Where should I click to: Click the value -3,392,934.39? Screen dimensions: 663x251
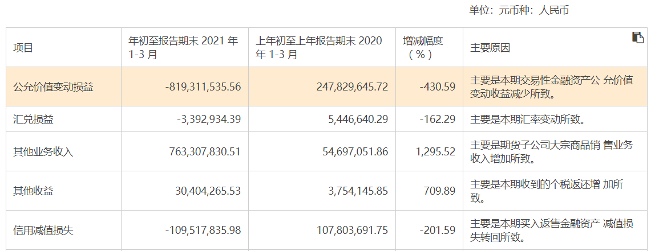click(209, 120)
